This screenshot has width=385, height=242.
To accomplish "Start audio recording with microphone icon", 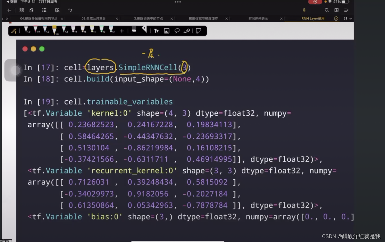I will 304,10.
